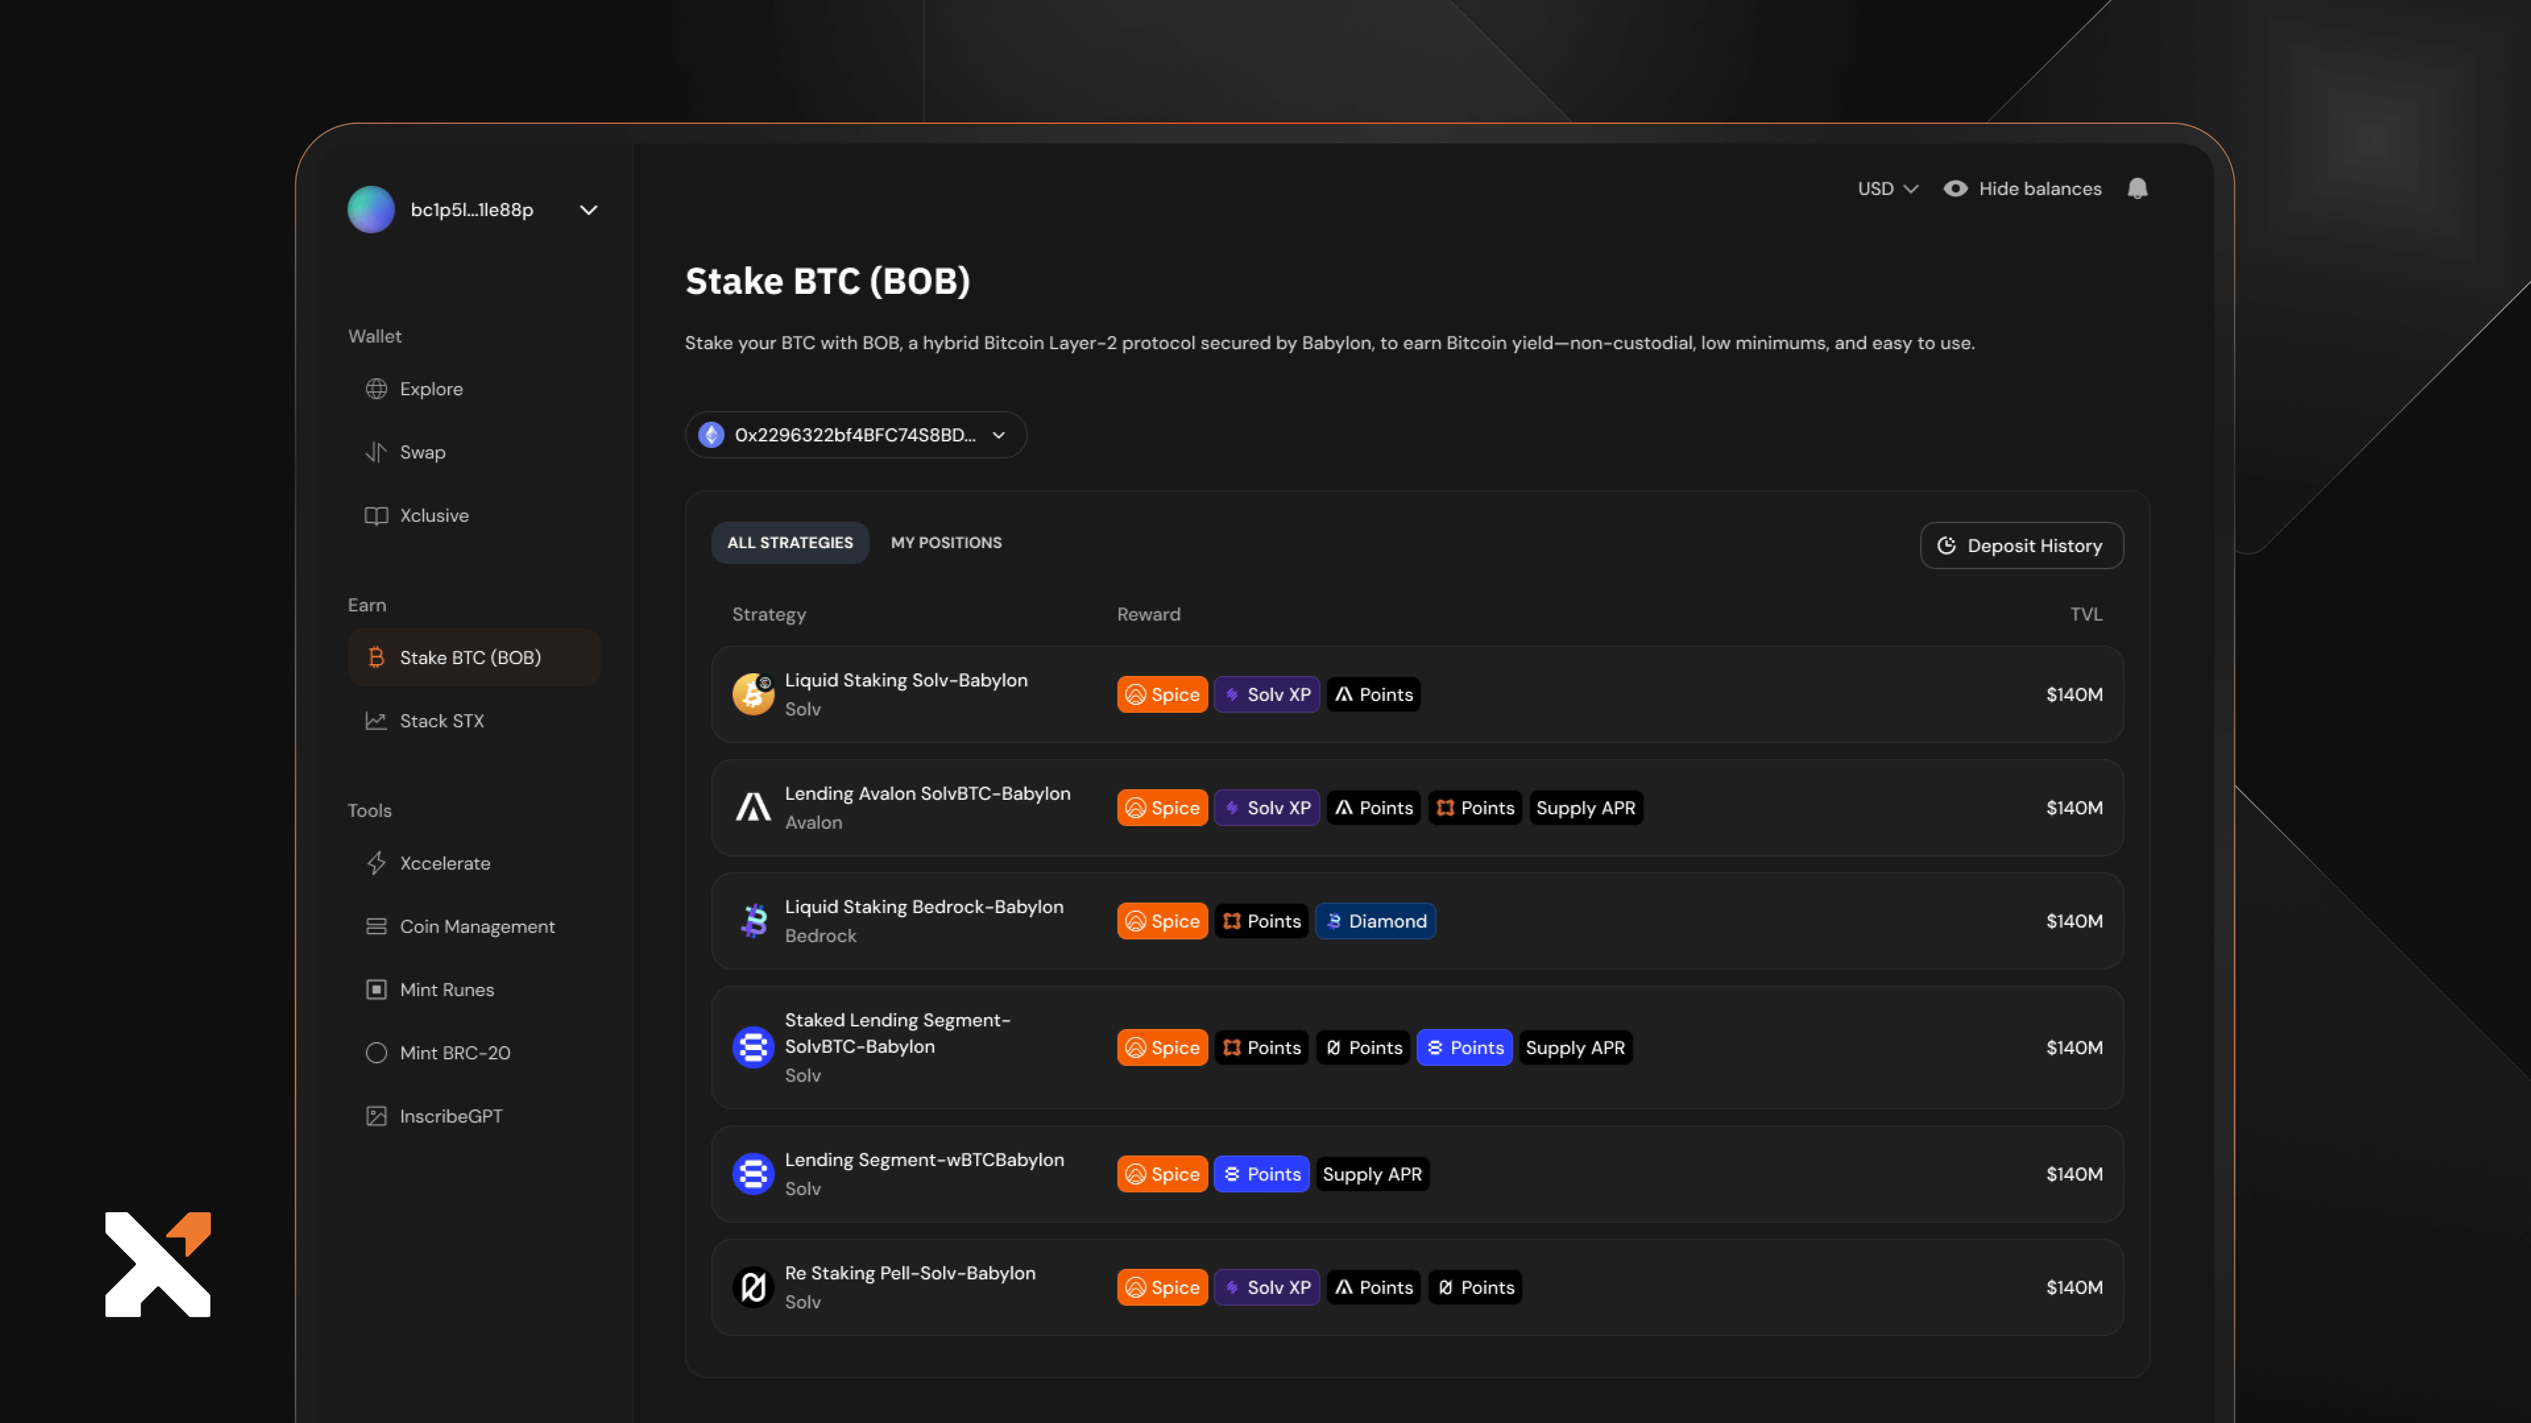Click the Explore globe icon
The height and width of the screenshot is (1423, 2531).
[x=376, y=389]
